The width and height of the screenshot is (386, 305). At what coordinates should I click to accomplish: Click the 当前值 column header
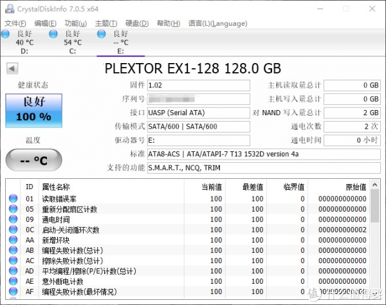pos(205,187)
